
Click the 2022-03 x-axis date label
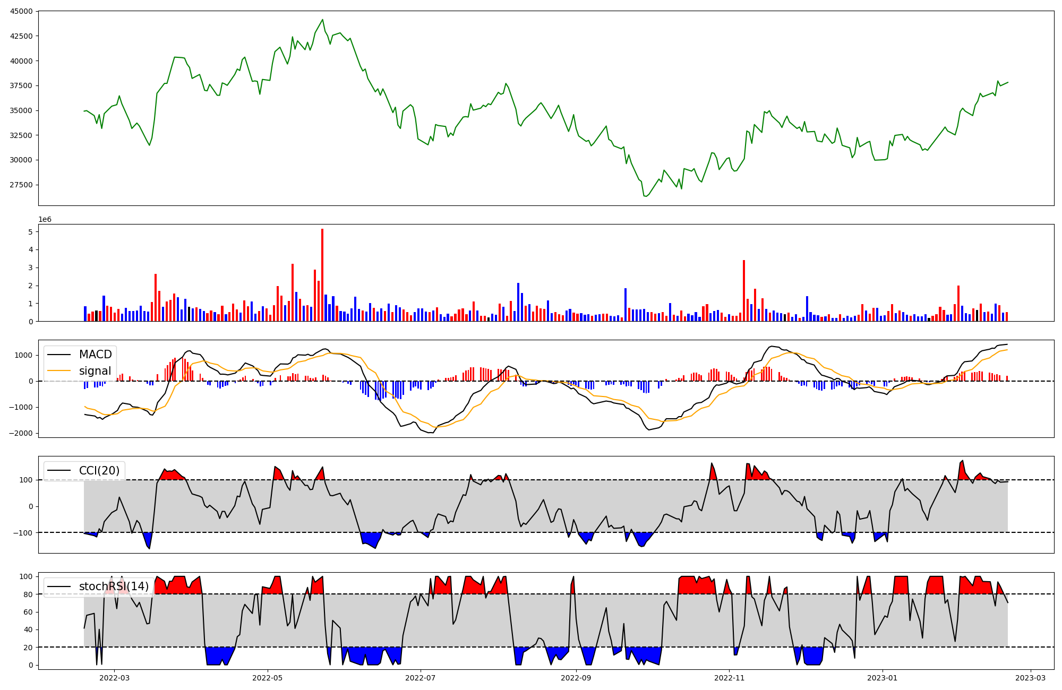pyautogui.click(x=115, y=678)
